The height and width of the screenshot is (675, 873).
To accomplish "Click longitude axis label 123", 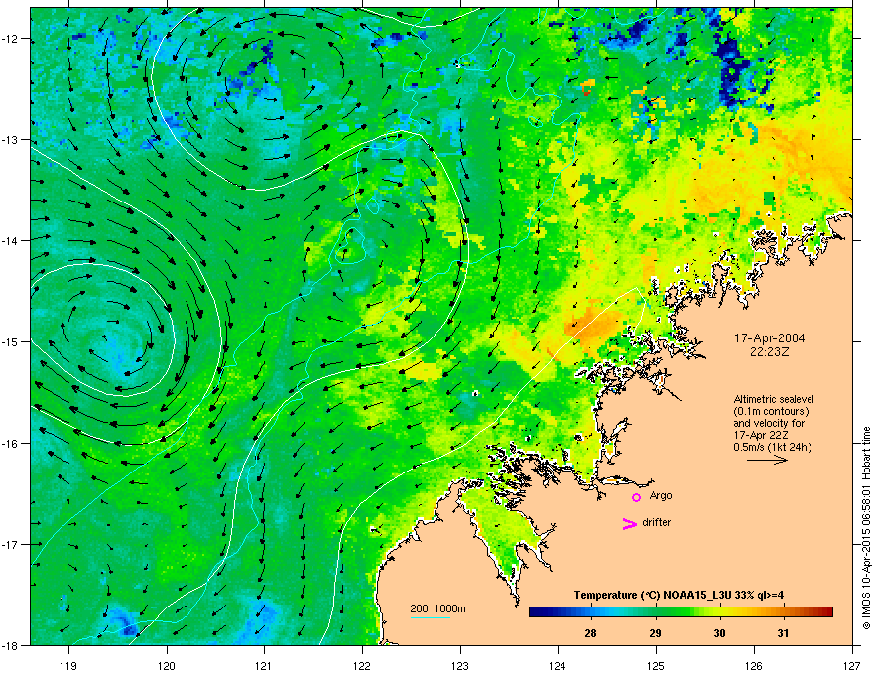I will (460, 665).
